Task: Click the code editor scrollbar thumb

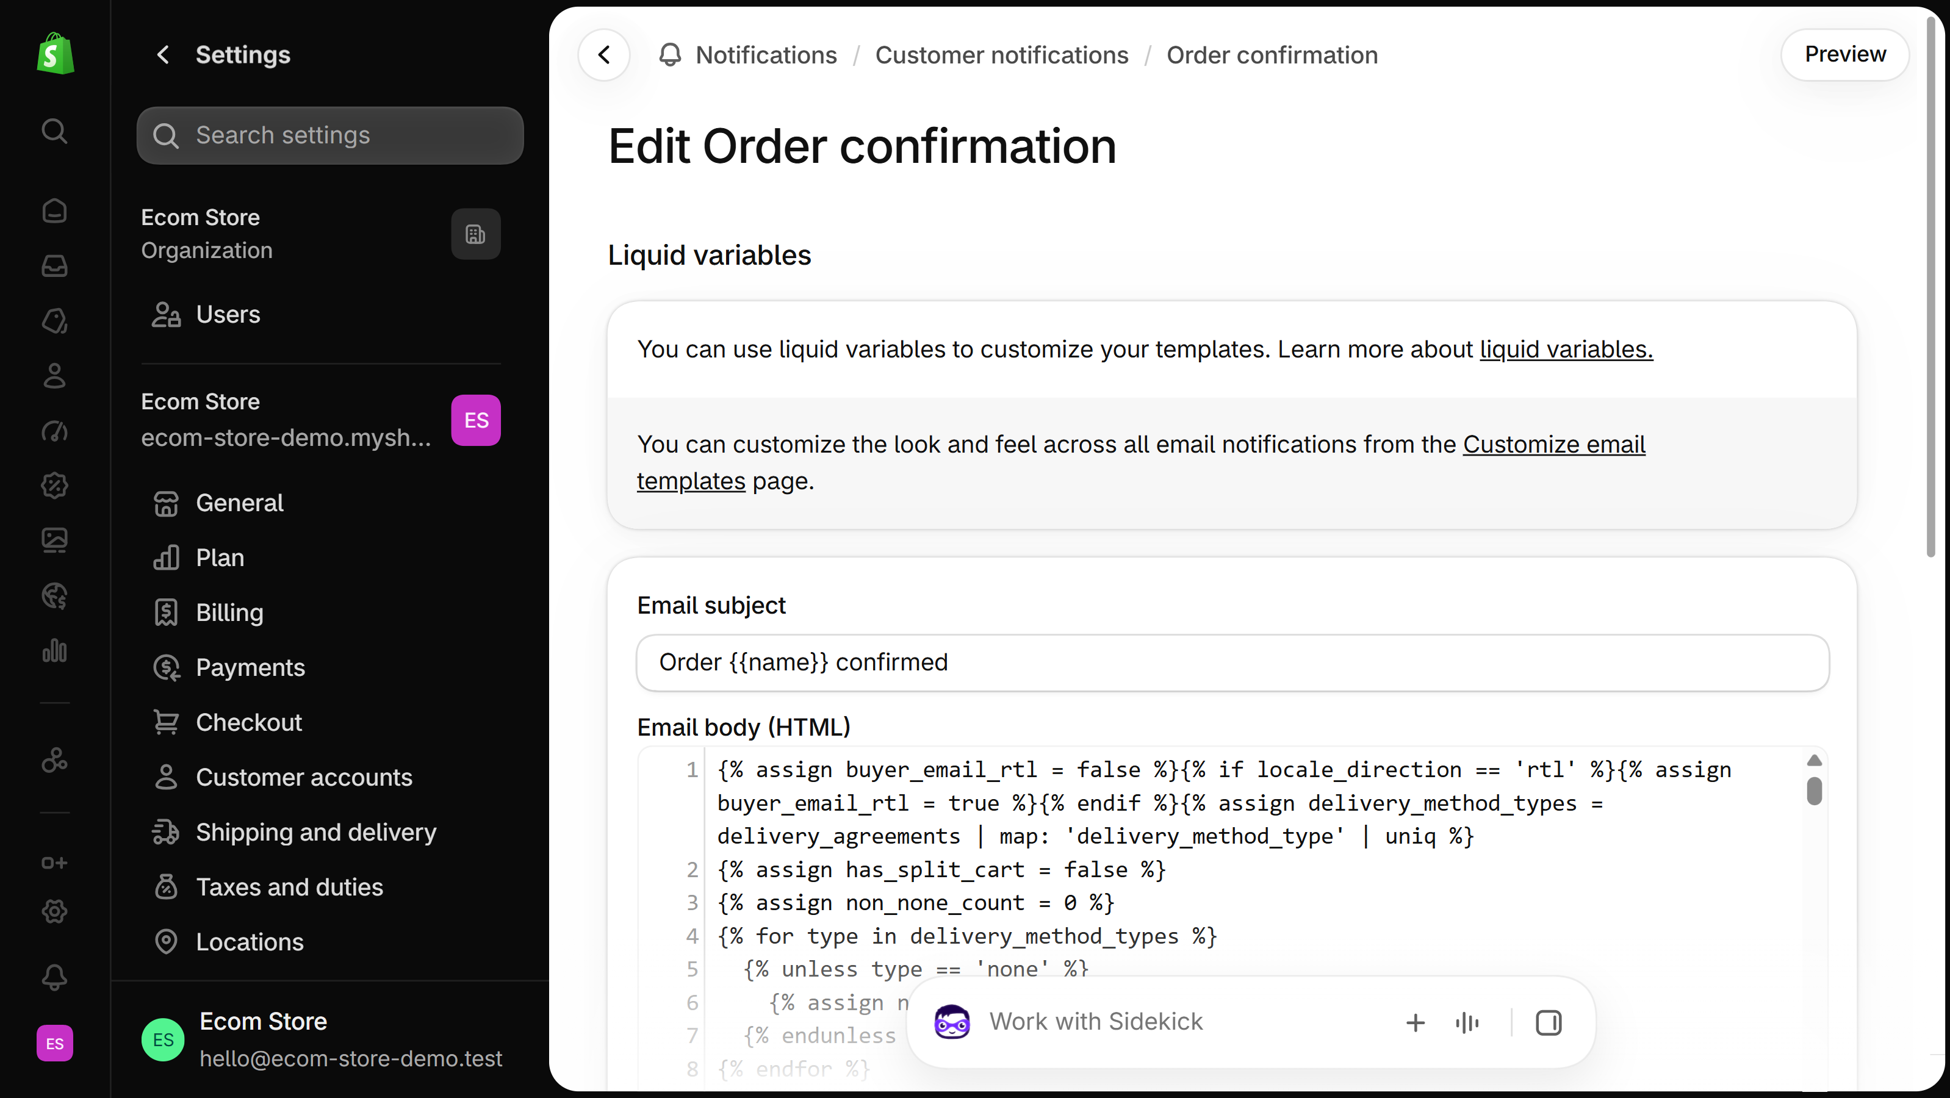Action: click(x=1814, y=791)
